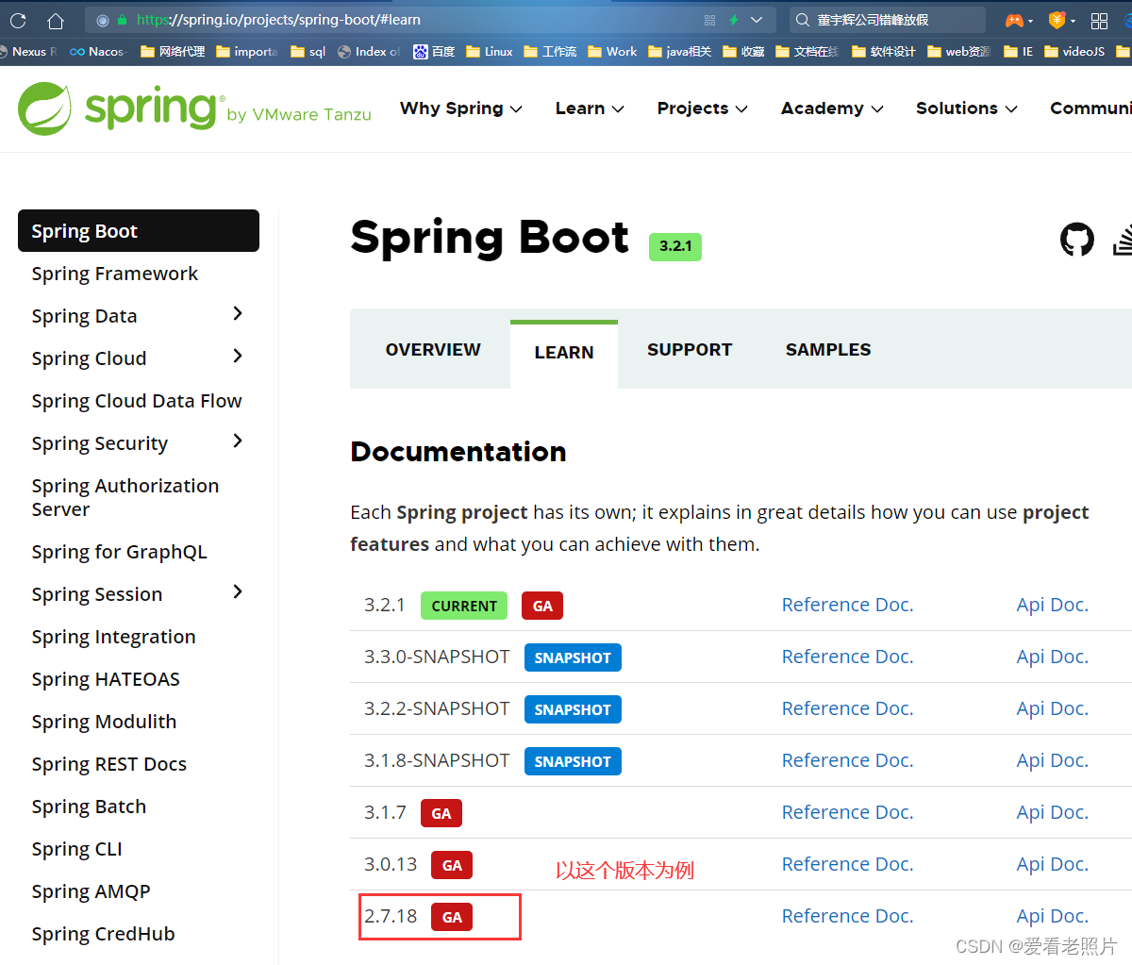Open the 百度 bookmark

(x=434, y=52)
